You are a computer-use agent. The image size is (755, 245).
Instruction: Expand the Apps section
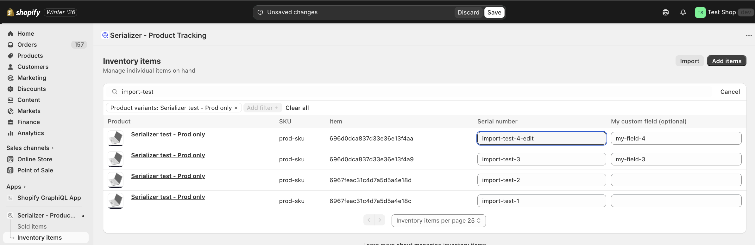[16, 187]
